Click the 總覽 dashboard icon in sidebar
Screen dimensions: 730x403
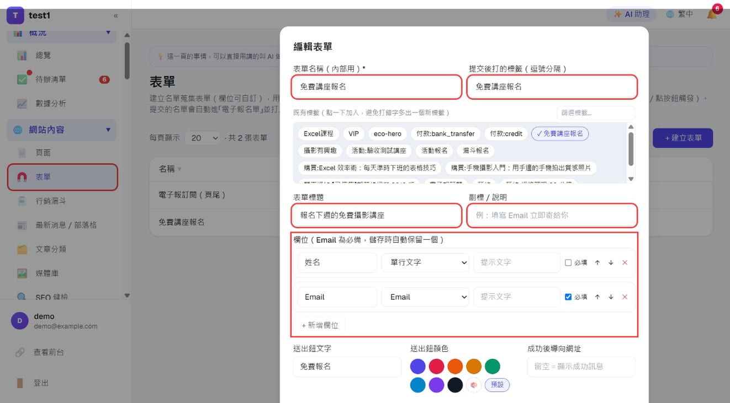[22, 55]
